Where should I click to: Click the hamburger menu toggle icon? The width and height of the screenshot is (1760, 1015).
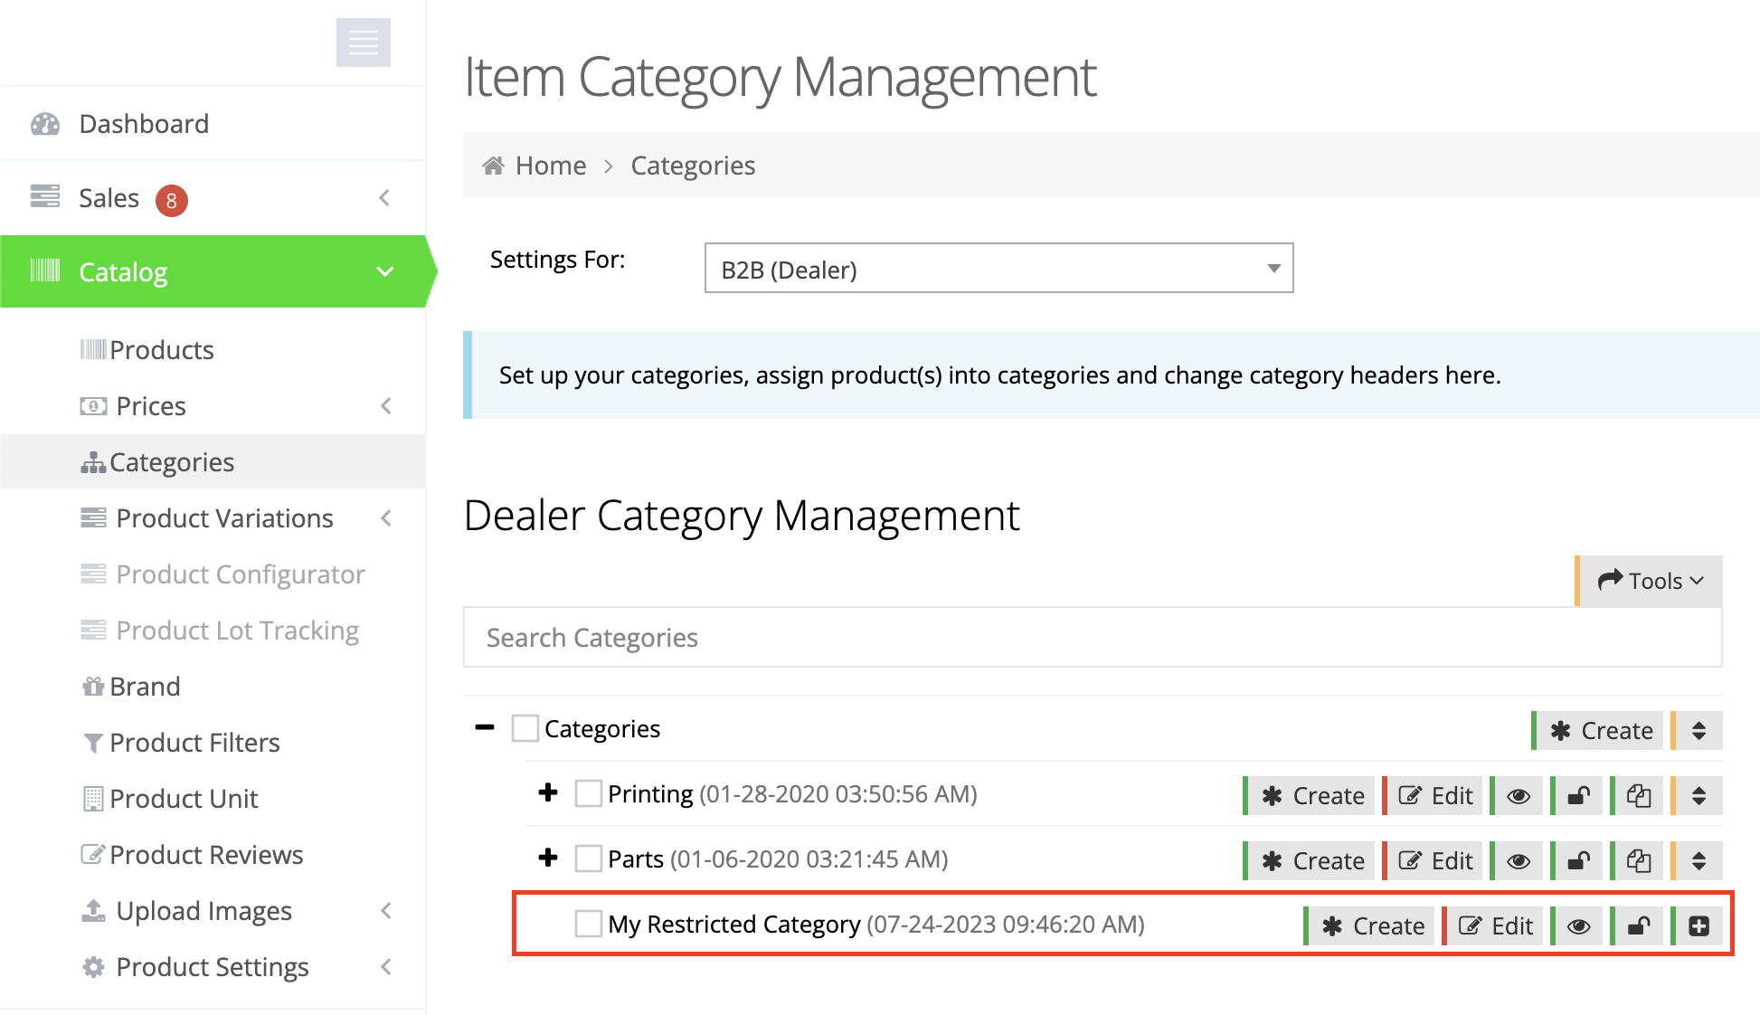point(363,43)
